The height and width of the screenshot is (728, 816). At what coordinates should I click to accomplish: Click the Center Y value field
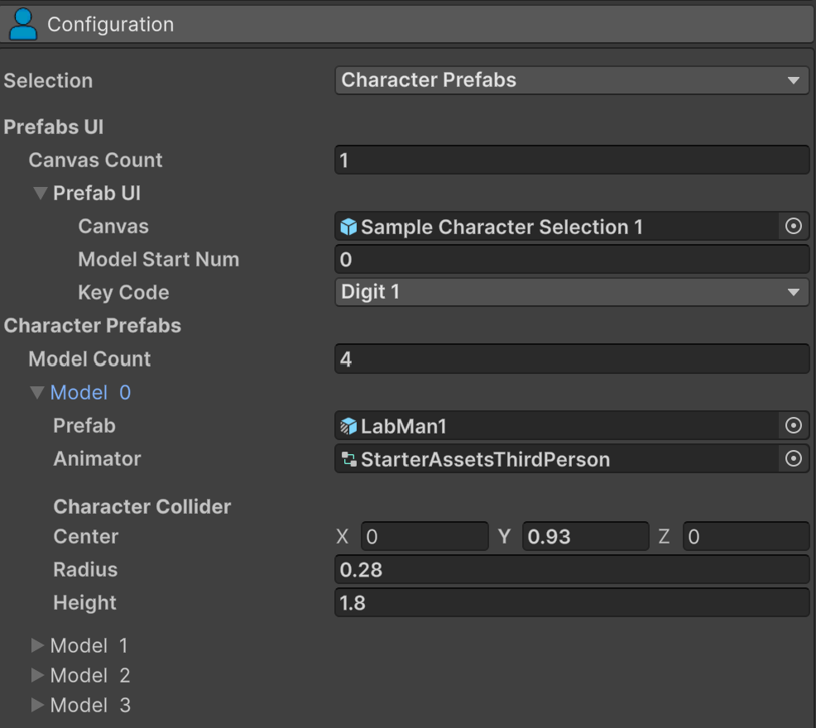pyautogui.click(x=584, y=537)
